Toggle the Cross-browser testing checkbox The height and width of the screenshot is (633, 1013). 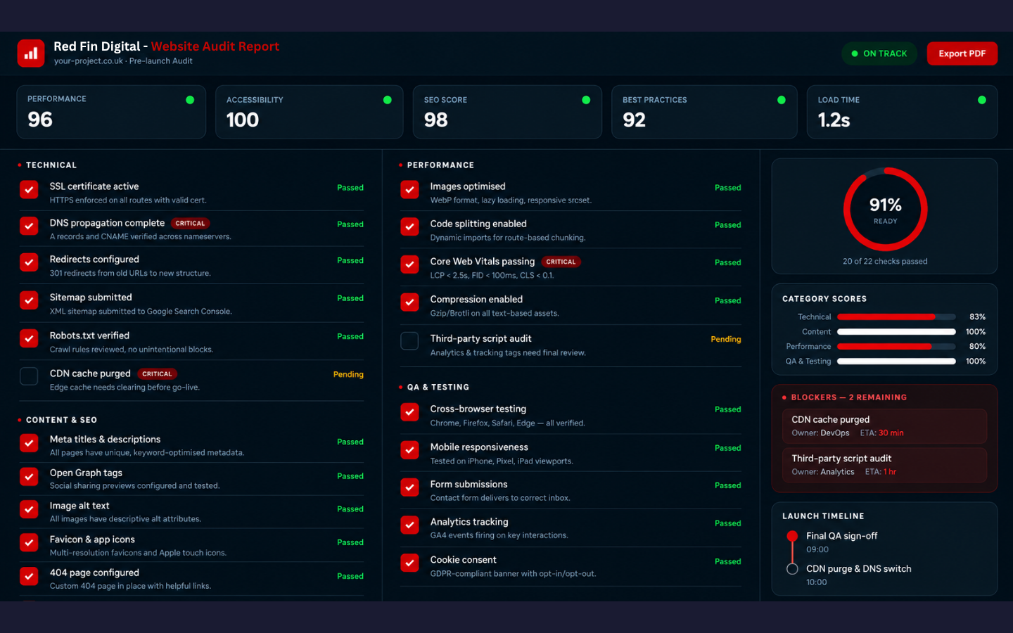[409, 412]
